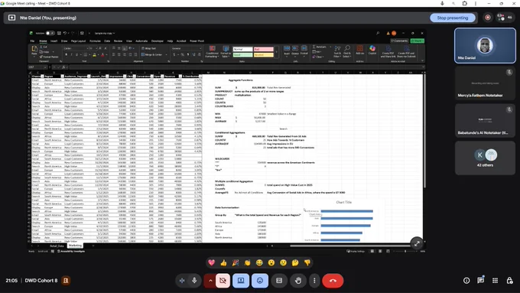Send the clapping hands reaction
Screen dimensions: 520x293
pyautogui.click(x=248, y=263)
